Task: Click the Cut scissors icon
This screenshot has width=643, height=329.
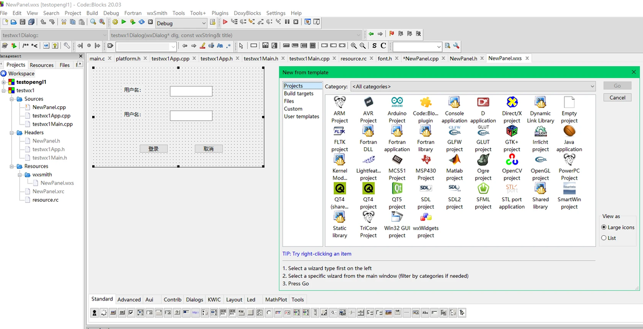Action: tap(64, 22)
